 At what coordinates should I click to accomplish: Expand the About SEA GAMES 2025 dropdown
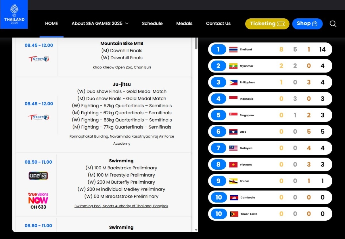pyautogui.click(x=100, y=23)
